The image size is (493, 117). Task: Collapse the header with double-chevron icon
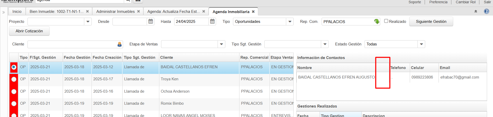pos(476,12)
